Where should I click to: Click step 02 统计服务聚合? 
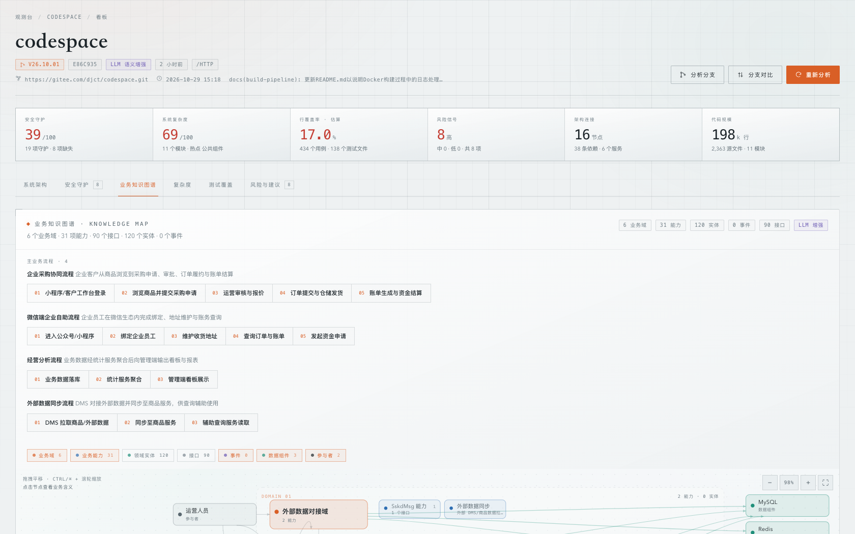coord(120,379)
